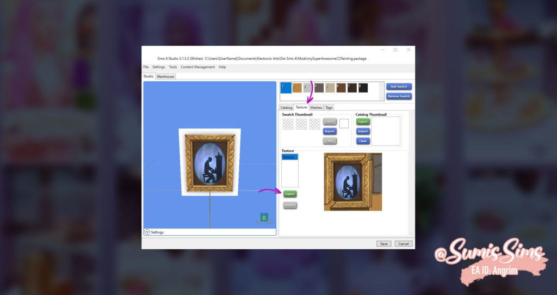Select the second swatch thumbnail slot
Viewport: 557px width, 295px height.
pos(301,124)
